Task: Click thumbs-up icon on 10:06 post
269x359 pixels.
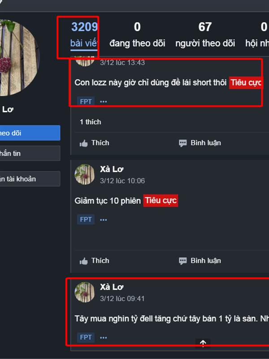Action: [83, 261]
